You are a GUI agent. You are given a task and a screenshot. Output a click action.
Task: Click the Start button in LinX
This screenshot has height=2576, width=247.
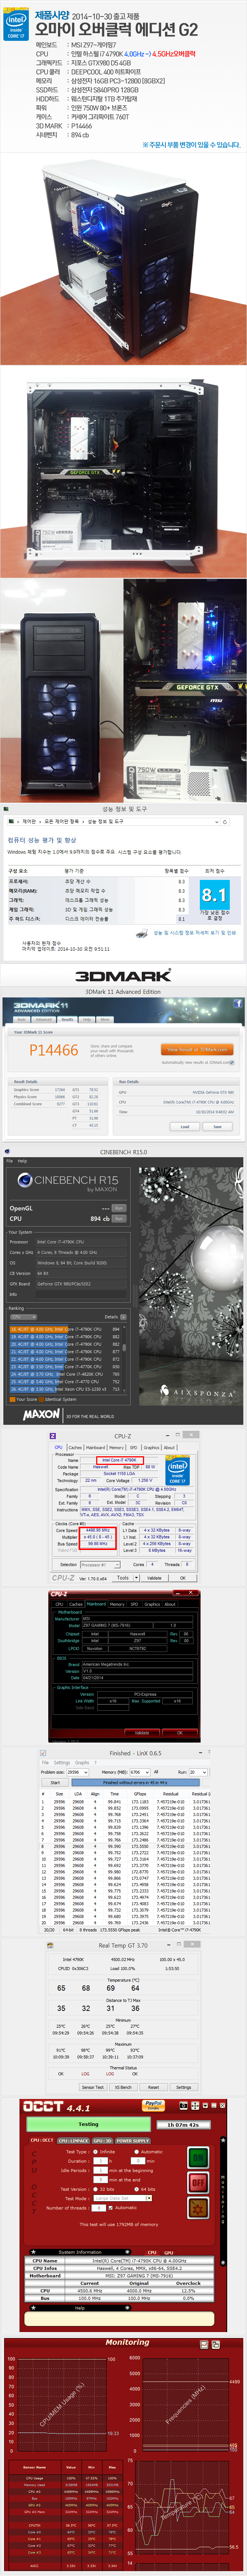point(55,1782)
